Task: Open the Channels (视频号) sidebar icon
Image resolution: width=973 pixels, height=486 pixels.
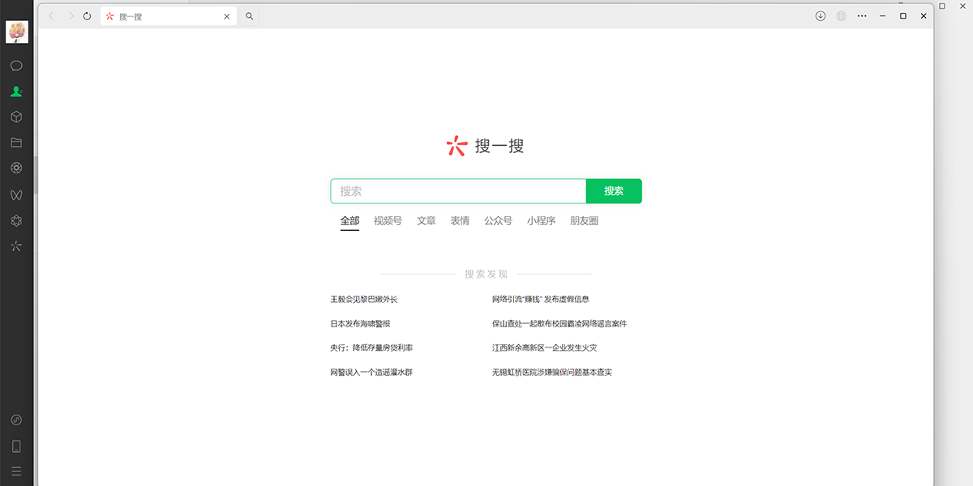Action: point(16,194)
